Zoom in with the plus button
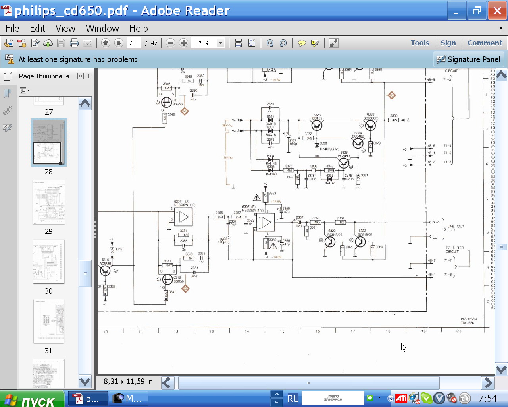 pyautogui.click(x=183, y=43)
